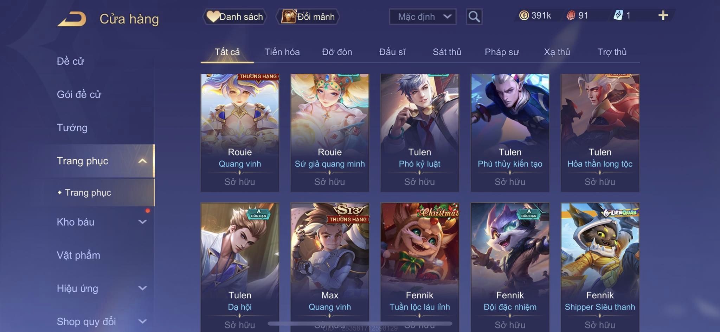Open Danh sách wishlist heart icon

[x=213, y=16]
